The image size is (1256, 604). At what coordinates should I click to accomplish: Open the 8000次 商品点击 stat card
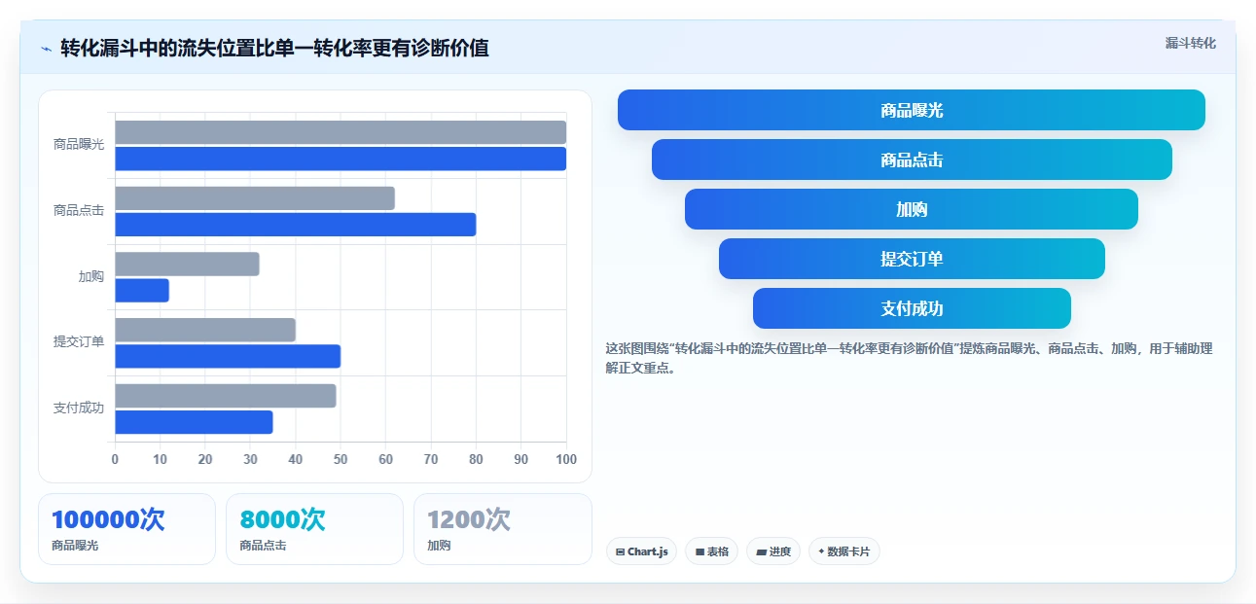tap(314, 529)
